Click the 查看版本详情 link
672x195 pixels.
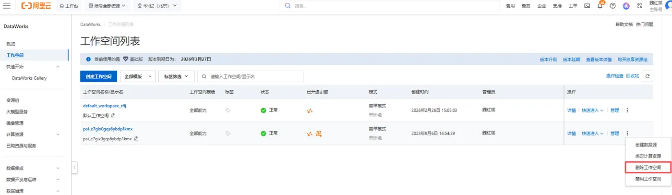599,60
